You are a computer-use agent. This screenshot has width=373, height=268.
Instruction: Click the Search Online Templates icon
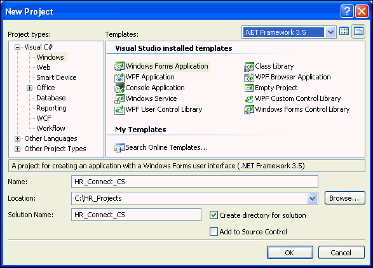point(119,147)
